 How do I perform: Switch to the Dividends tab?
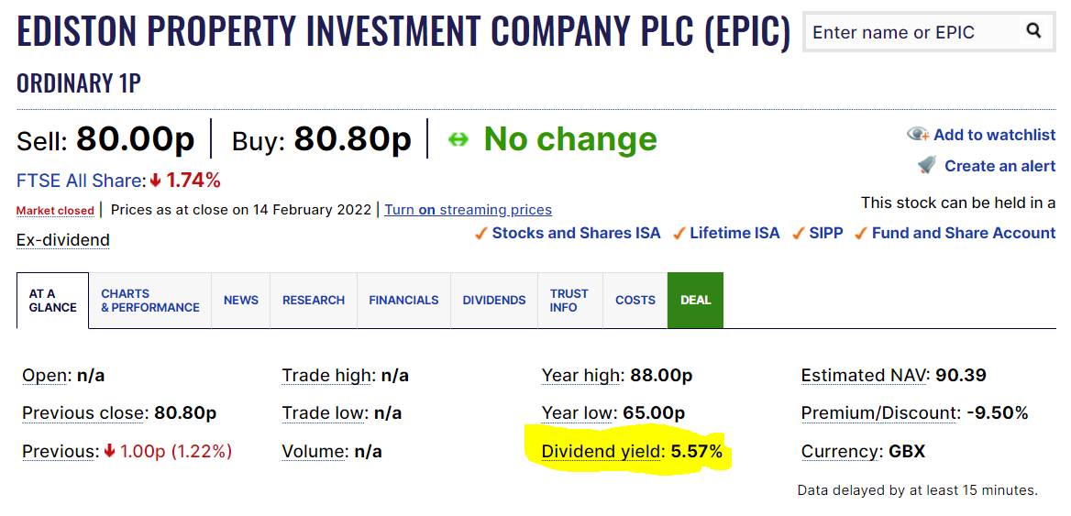coord(494,301)
